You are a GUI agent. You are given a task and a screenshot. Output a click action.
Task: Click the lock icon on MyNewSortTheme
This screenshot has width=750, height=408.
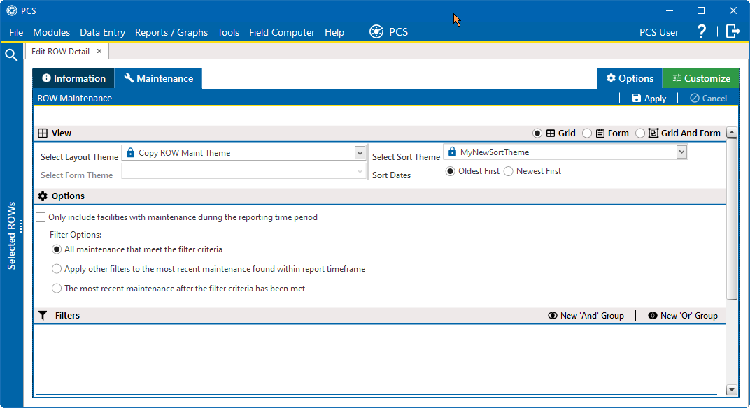point(453,151)
